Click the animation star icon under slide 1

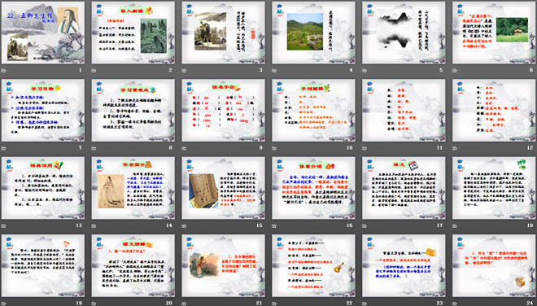pos(4,71)
